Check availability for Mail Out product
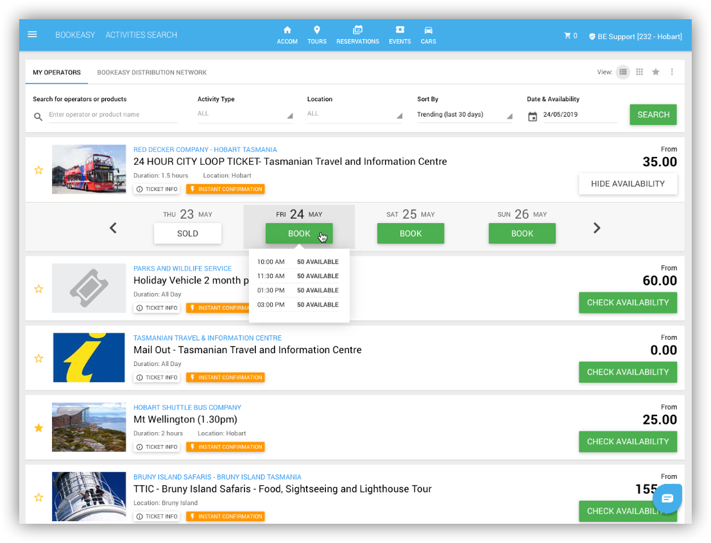 pos(628,372)
